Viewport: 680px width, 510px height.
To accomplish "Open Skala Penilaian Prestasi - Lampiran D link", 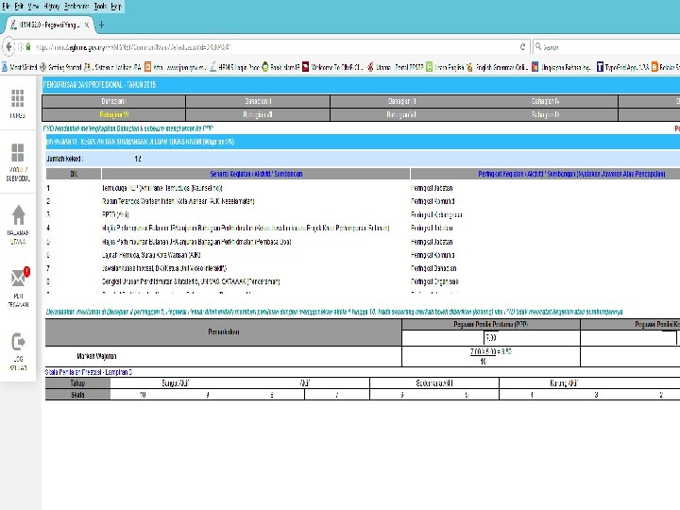I will coord(89,372).
